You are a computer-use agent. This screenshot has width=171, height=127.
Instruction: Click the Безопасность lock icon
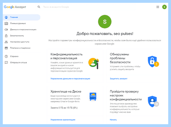click(6, 36)
